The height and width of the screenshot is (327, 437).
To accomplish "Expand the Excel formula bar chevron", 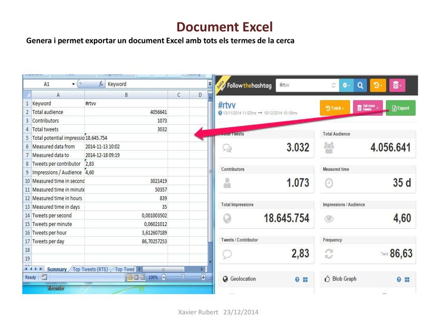I will [210, 84].
